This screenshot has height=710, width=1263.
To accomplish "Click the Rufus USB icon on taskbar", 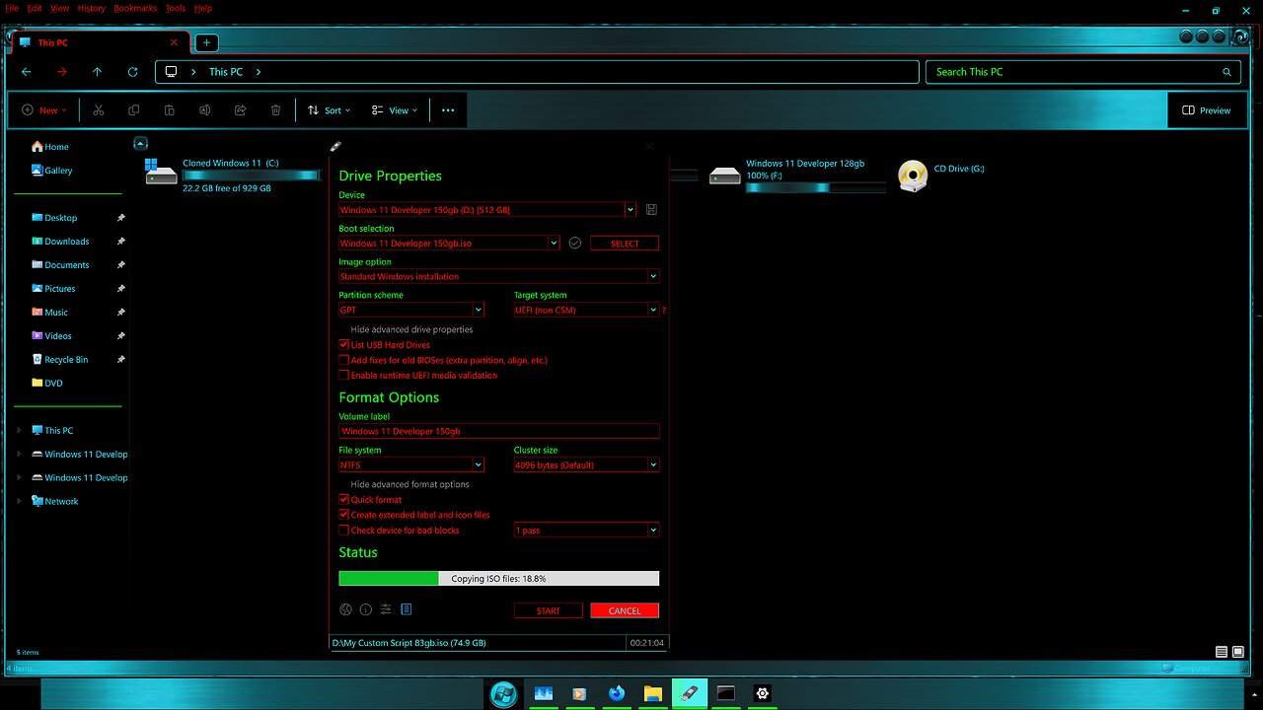I will pos(690,693).
